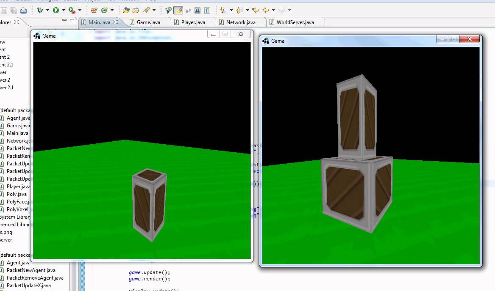Switch to the WorldServer.java editor tab
Screen dimensions: 495x291
tap(295, 22)
